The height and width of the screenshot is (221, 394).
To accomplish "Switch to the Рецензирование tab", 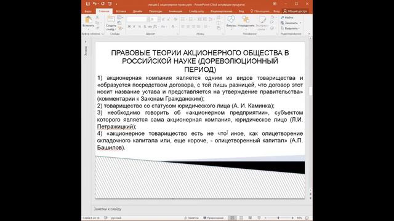I will (x=222, y=11).
